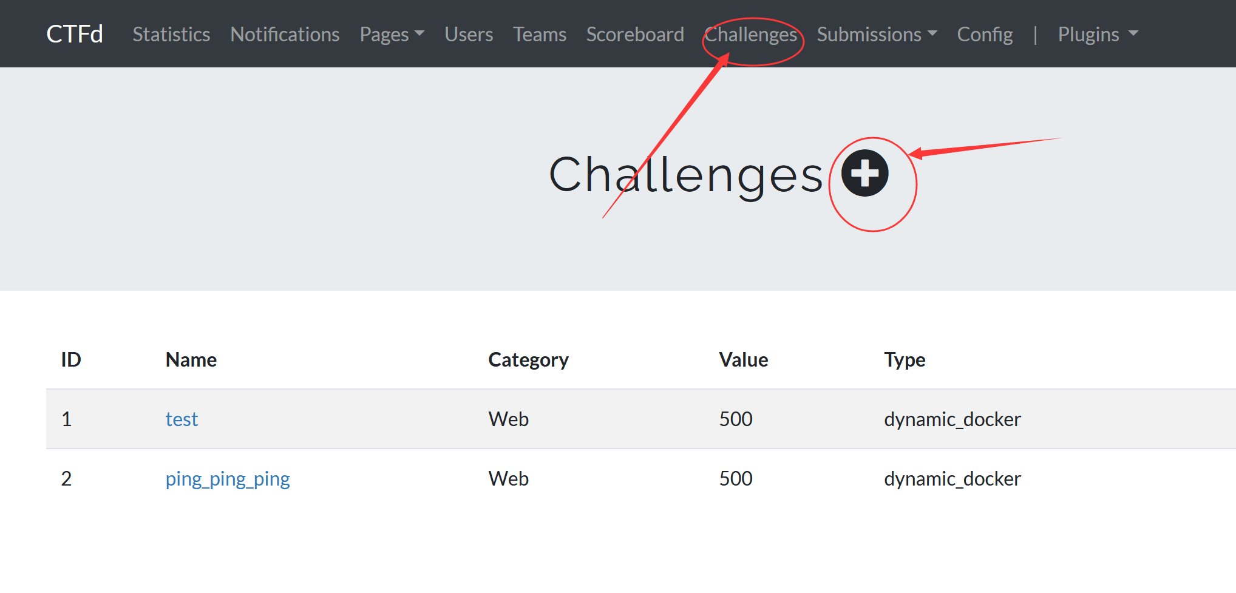Select Challenges in the navbar
Screen dimensions: 1236x593
click(751, 34)
